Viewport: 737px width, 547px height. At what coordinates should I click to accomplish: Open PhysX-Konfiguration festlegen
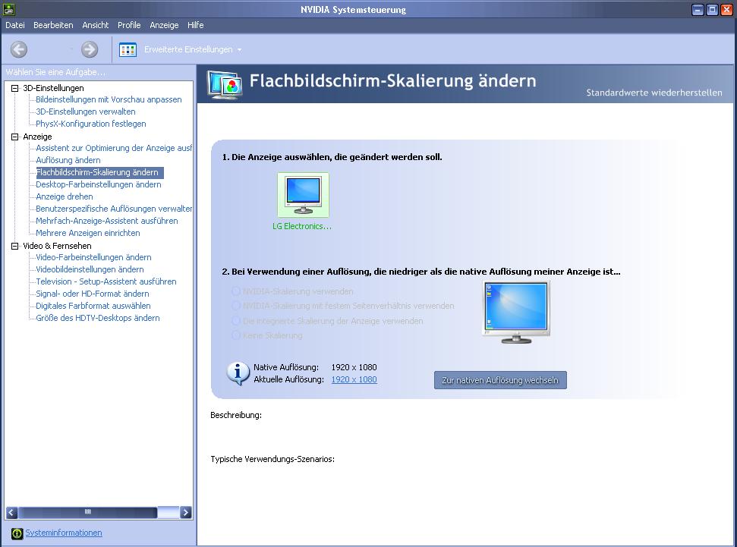(x=91, y=124)
